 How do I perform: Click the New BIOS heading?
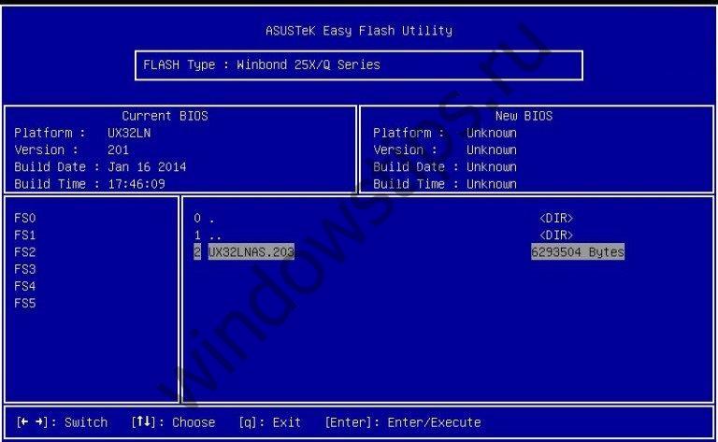[524, 116]
